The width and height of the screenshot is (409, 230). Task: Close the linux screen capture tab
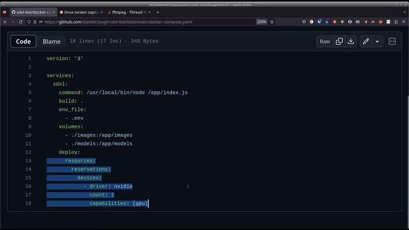(102, 12)
